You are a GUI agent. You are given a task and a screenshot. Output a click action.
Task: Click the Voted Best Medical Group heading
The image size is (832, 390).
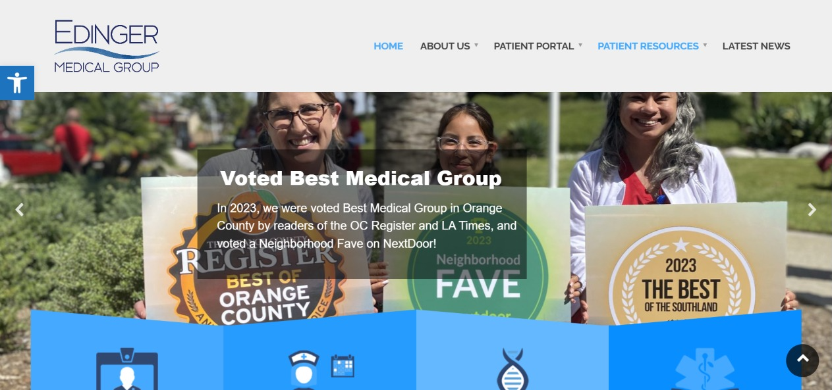click(x=361, y=178)
